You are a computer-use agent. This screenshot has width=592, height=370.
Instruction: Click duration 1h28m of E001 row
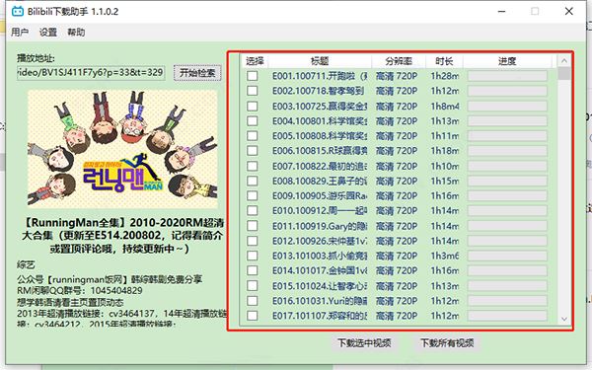[x=445, y=76]
